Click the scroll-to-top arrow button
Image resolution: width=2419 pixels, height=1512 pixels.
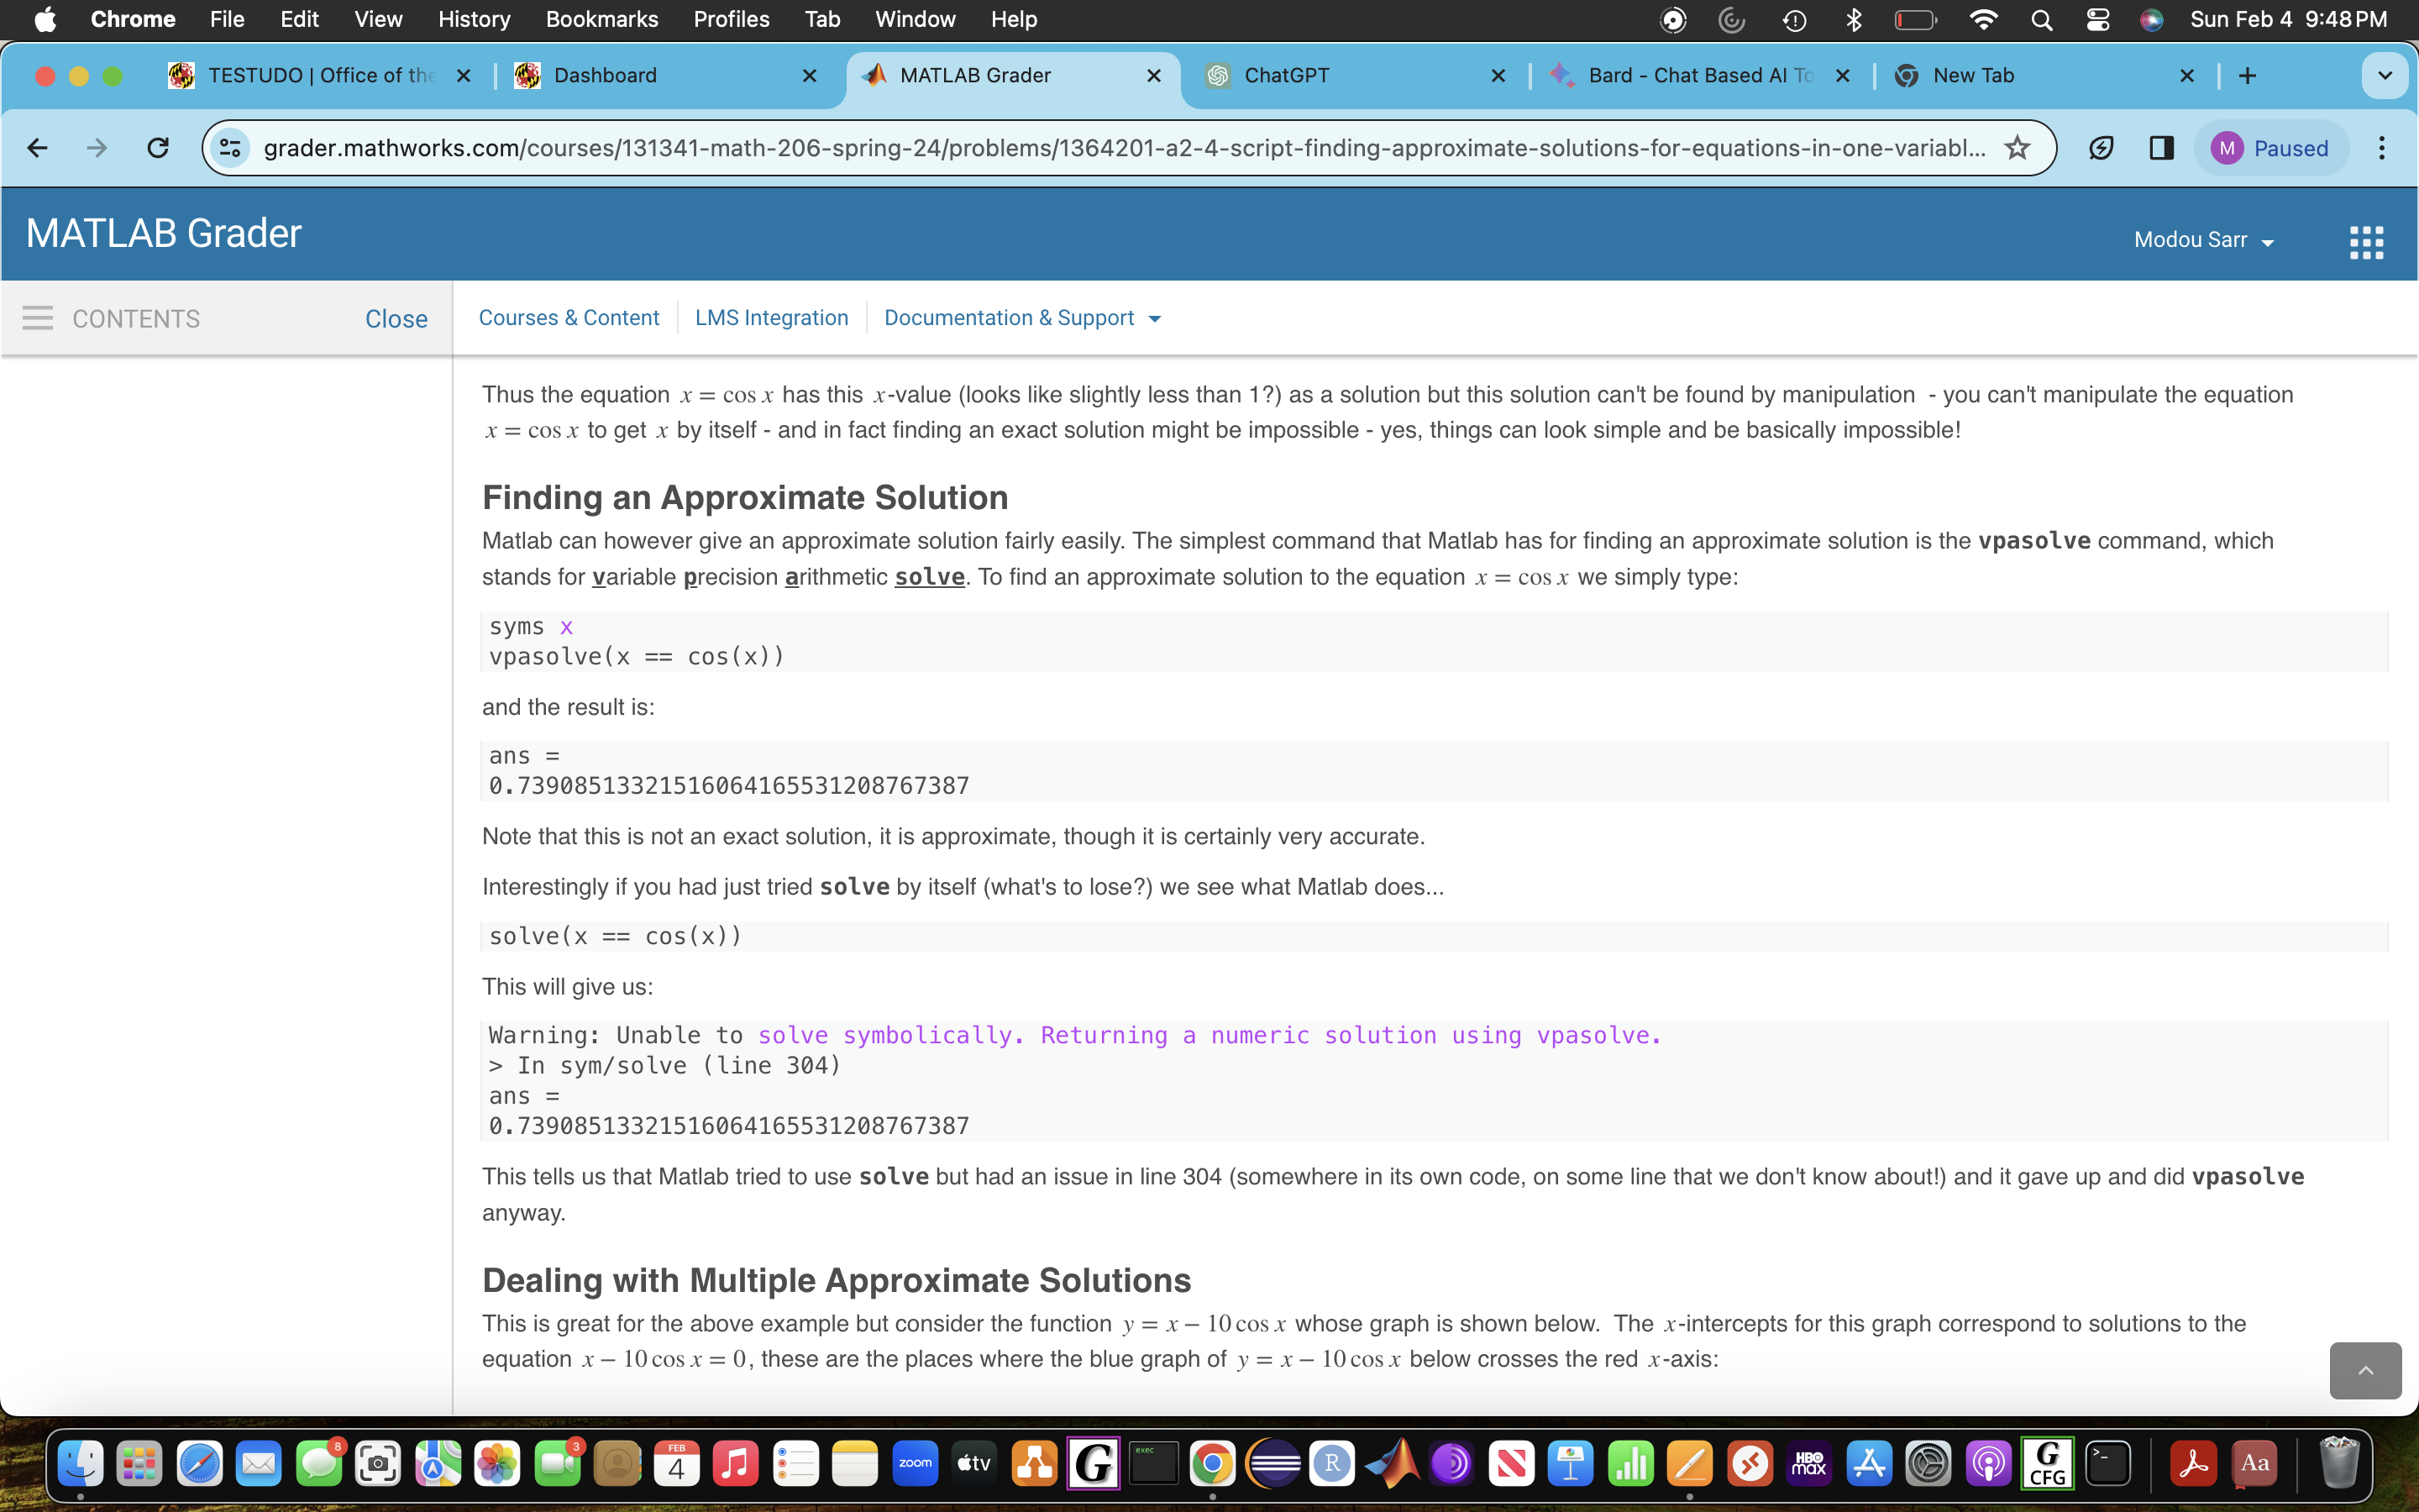(2364, 1370)
